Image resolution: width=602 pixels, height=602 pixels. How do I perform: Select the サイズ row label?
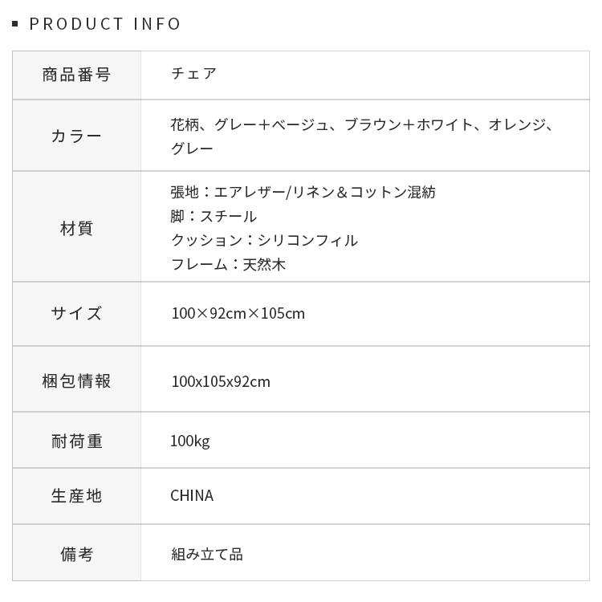pos(76,314)
